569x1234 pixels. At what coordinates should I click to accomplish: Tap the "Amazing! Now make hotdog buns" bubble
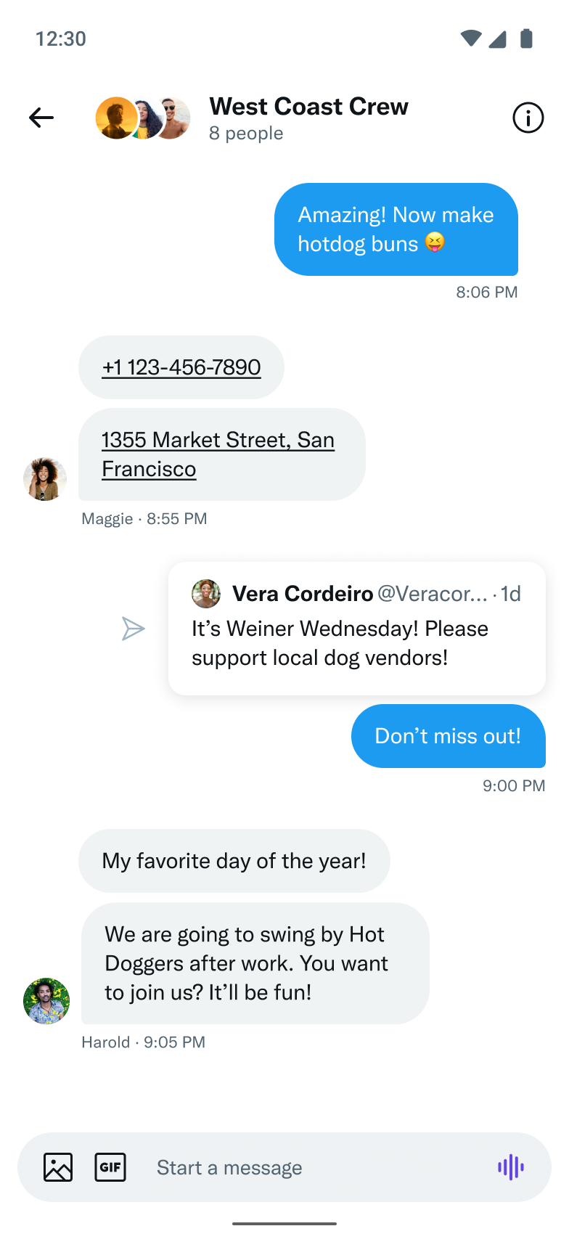coord(396,229)
